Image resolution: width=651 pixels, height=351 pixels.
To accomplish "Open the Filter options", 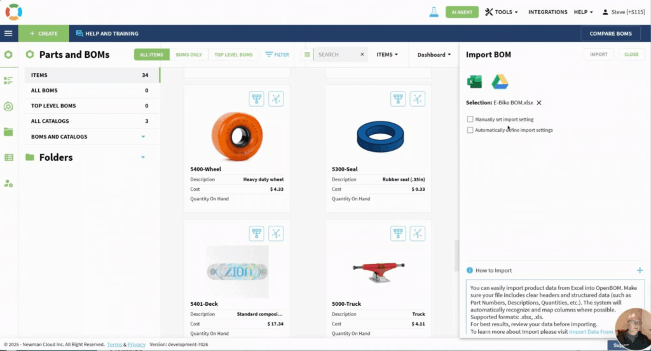I will 277,55.
